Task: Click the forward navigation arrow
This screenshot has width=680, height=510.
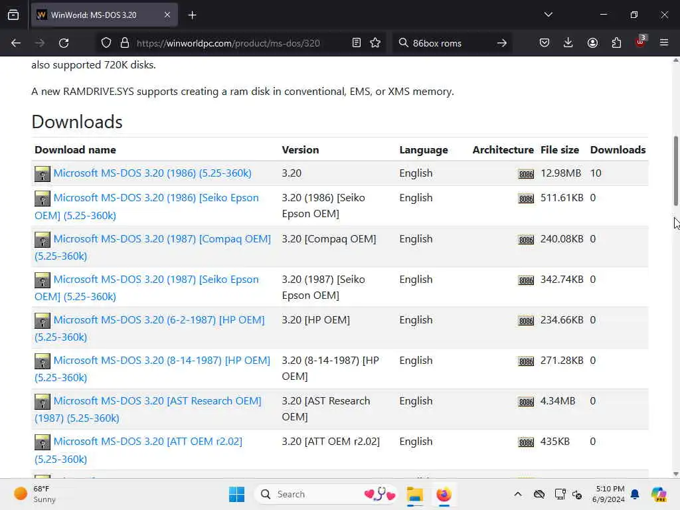Action: [x=39, y=43]
